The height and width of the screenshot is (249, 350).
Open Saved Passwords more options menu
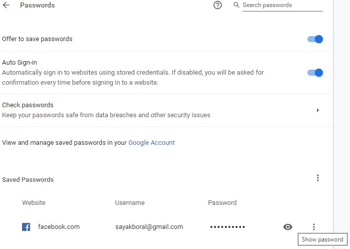pos(317,178)
